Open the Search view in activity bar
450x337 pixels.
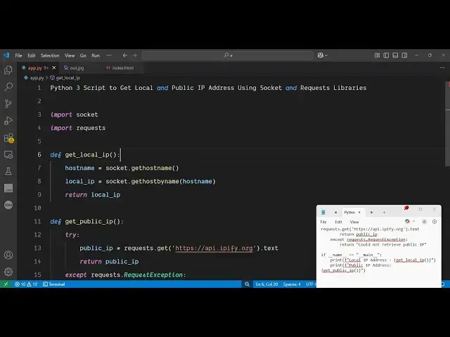tap(8, 86)
